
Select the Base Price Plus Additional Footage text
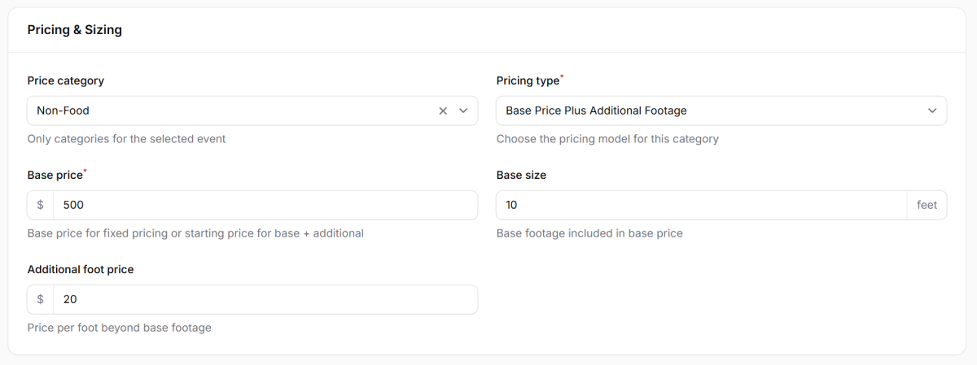596,111
